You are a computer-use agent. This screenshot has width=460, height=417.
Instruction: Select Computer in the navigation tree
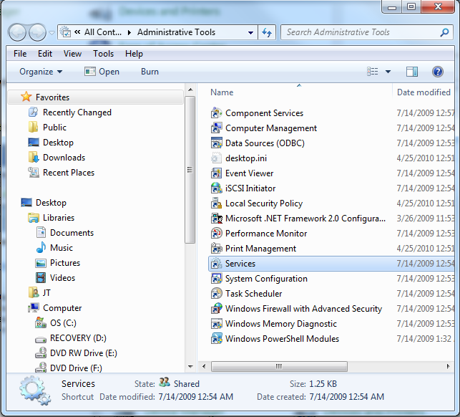[62, 308]
